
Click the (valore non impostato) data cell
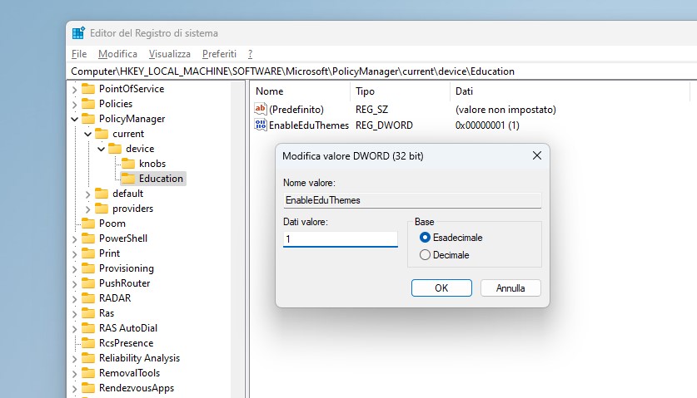click(x=505, y=110)
